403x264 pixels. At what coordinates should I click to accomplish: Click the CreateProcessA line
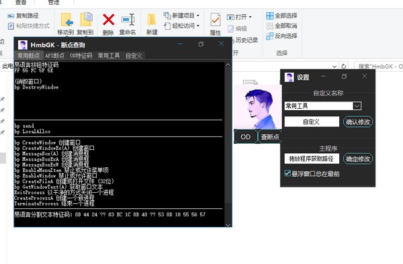(54, 198)
